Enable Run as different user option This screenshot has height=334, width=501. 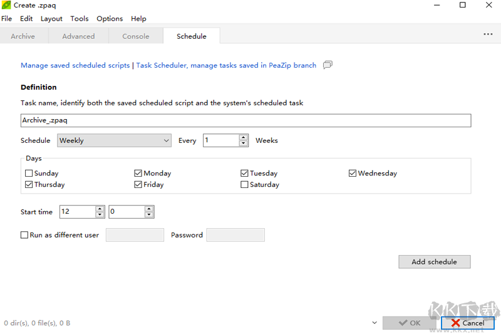tap(24, 235)
